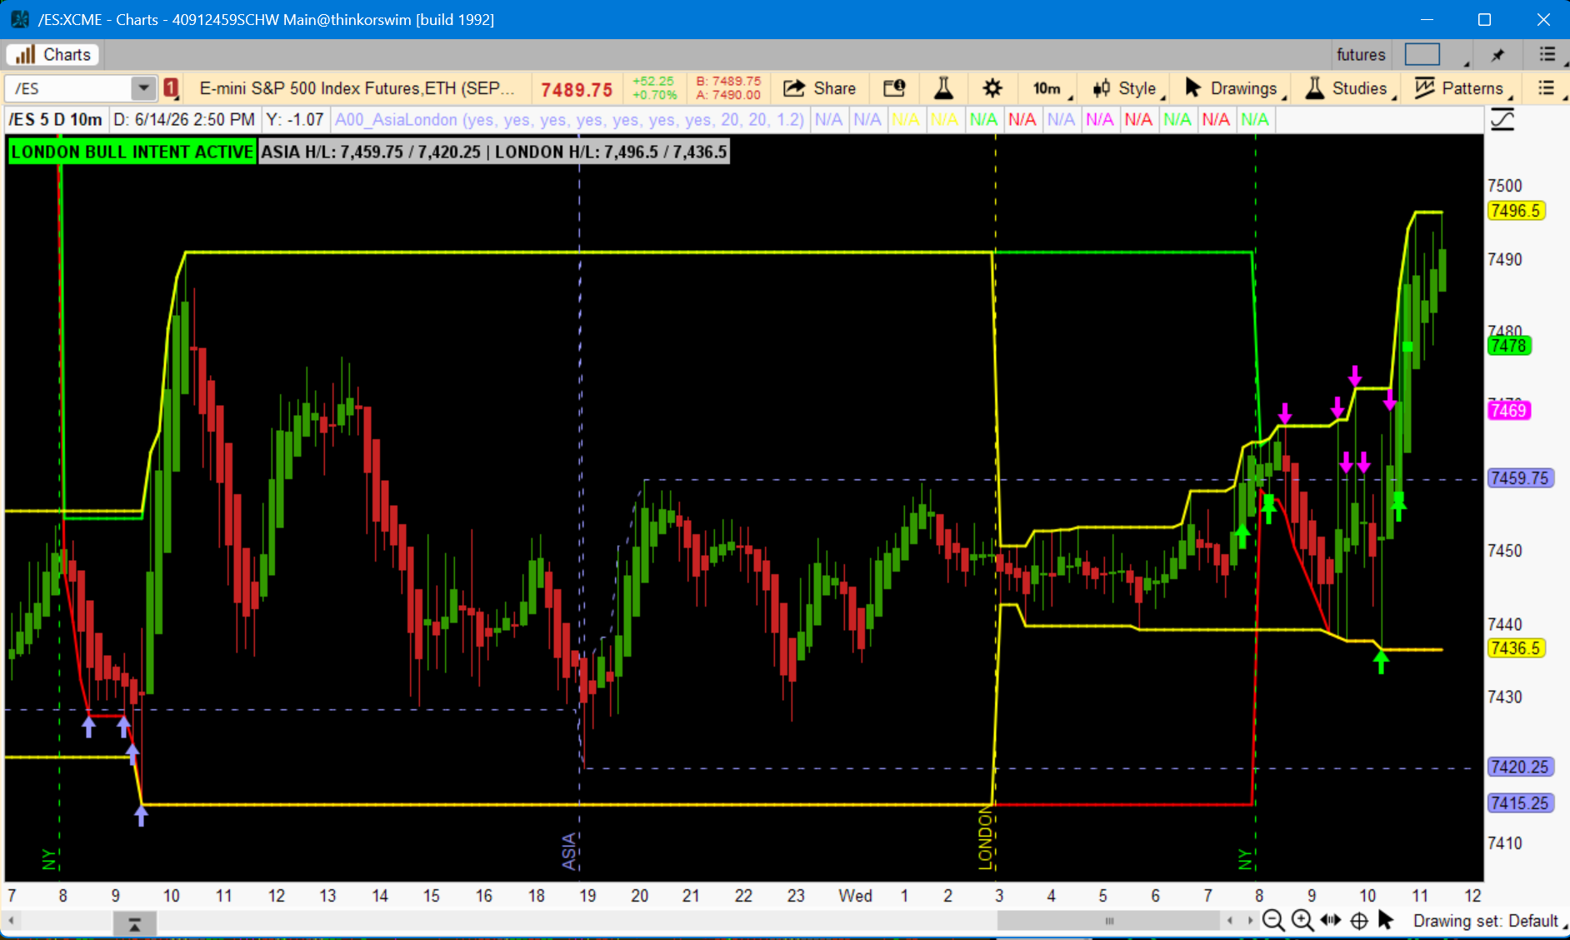
Task: Click the red alert badge icon
Action: point(171,88)
